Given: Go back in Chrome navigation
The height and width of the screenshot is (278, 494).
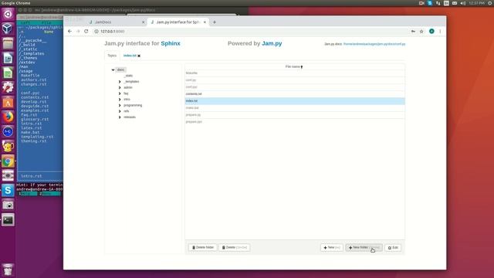Looking at the screenshot, I should pos(69,31).
